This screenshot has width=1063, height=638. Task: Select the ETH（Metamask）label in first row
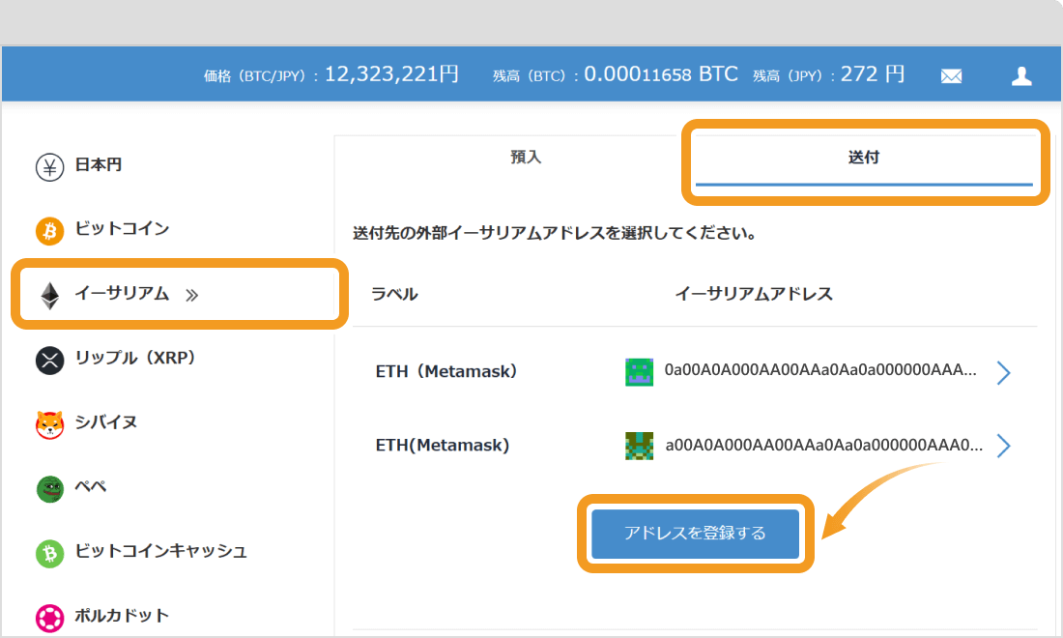click(x=446, y=371)
